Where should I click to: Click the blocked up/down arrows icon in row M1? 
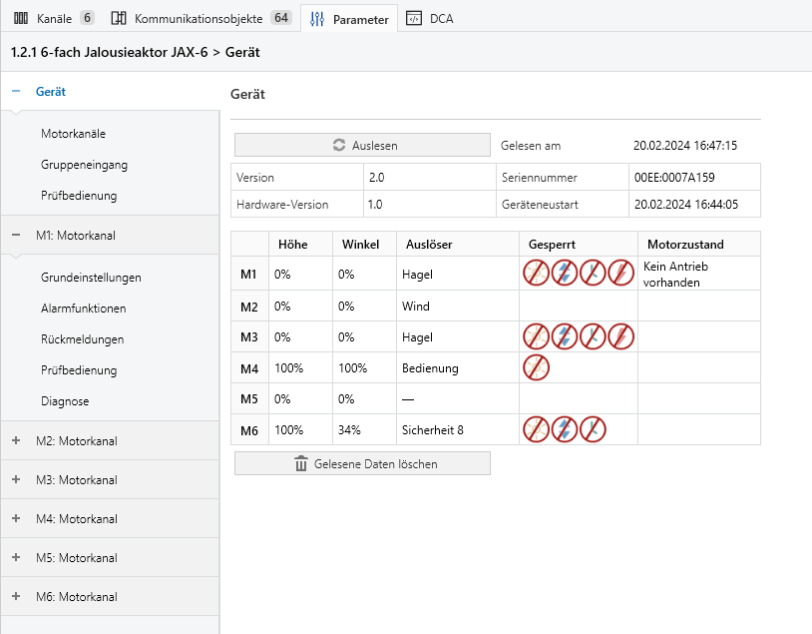click(x=565, y=273)
